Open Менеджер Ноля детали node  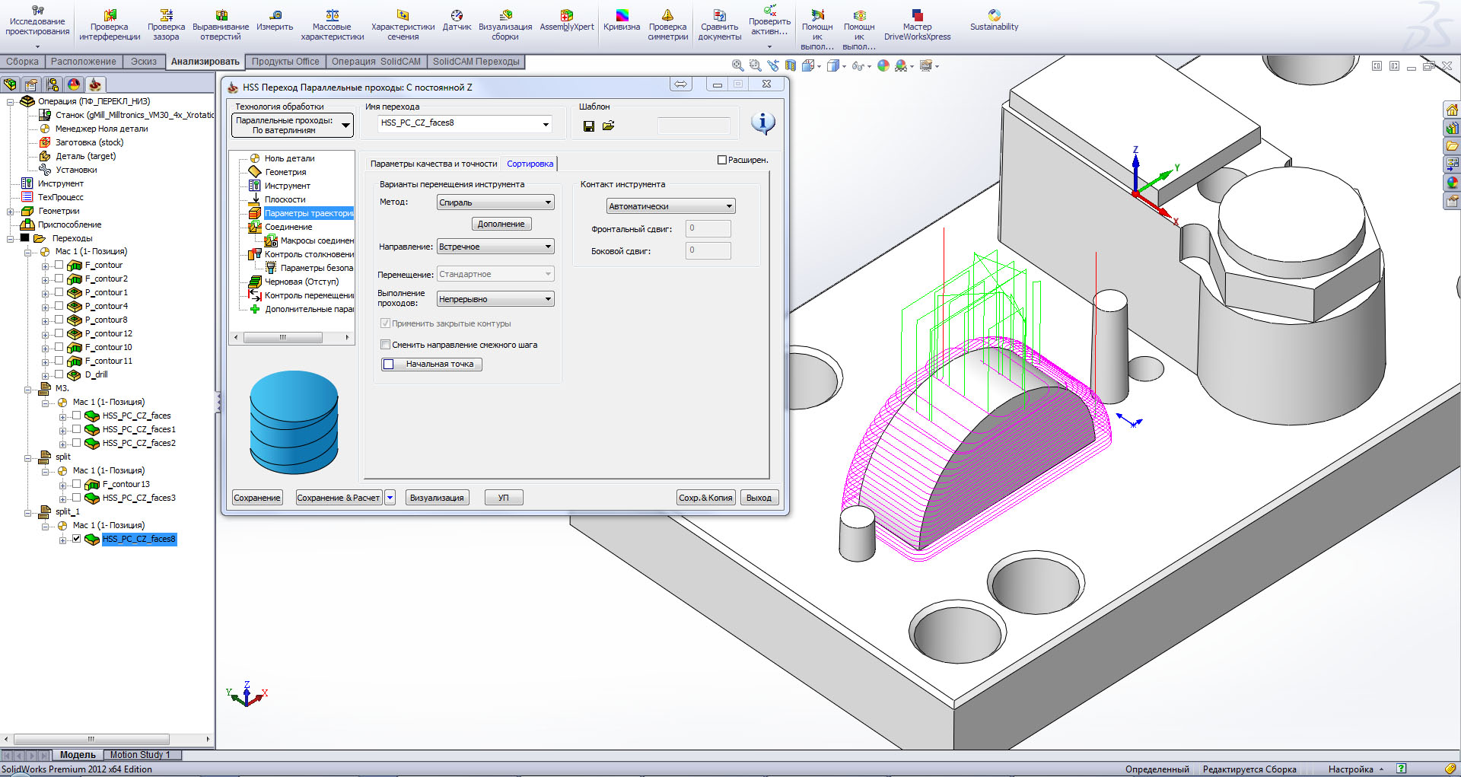tap(101, 129)
